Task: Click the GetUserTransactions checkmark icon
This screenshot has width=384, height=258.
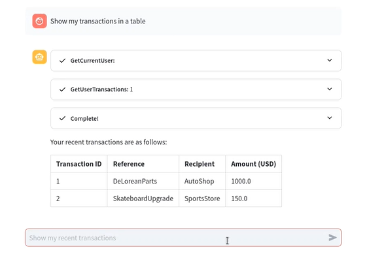Action: click(x=62, y=89)
